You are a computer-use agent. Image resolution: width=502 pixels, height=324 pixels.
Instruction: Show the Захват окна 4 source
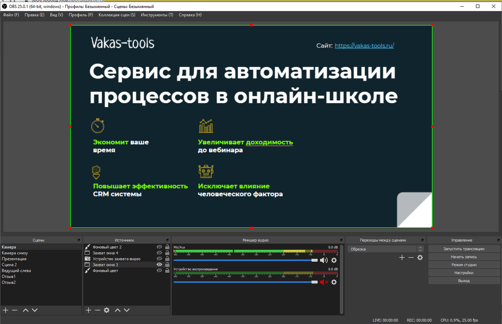coord(159,253)
